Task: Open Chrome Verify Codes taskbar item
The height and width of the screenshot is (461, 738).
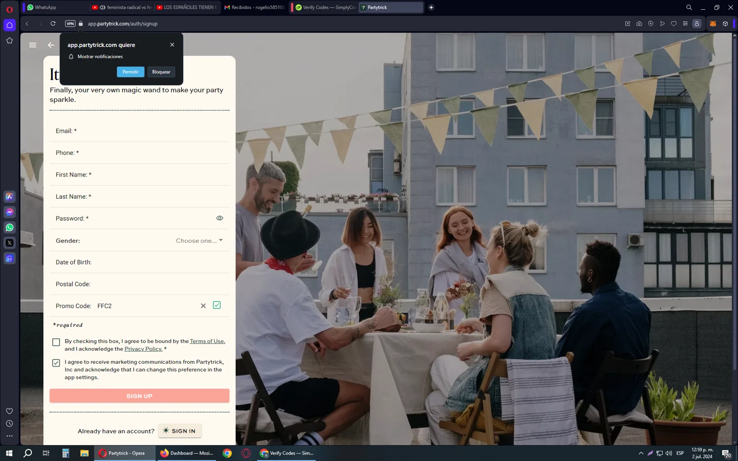Action: 286,453
